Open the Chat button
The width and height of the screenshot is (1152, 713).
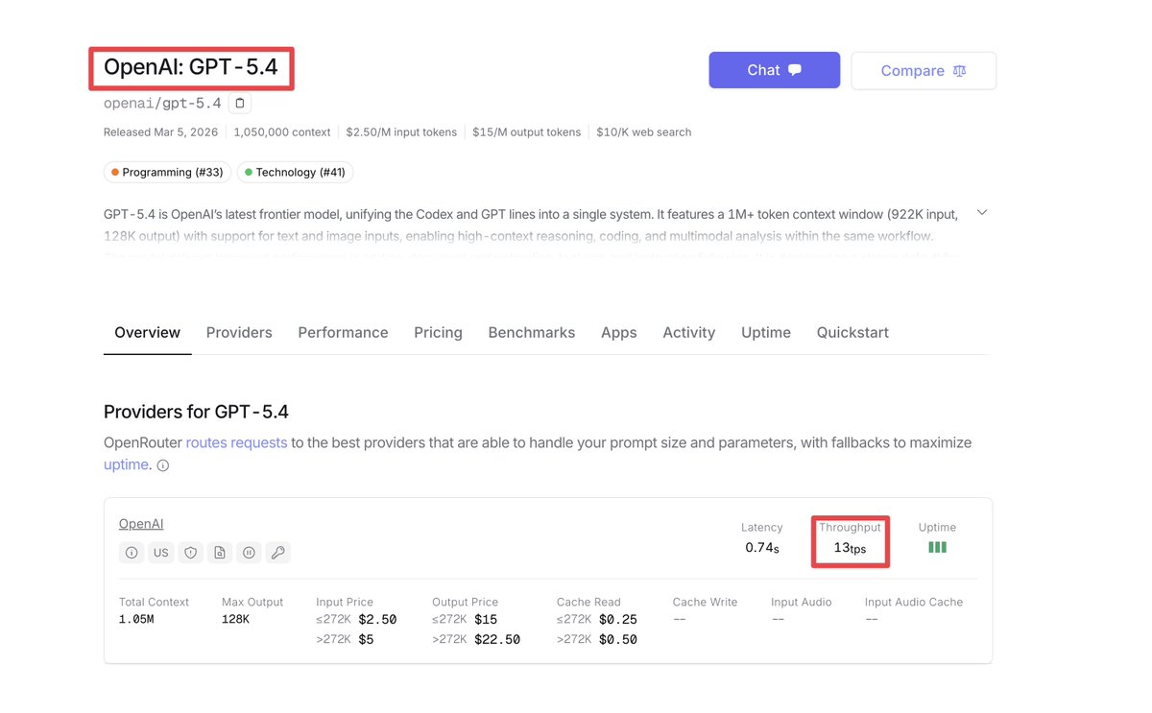pyautogui.click(x=774, y=70)
